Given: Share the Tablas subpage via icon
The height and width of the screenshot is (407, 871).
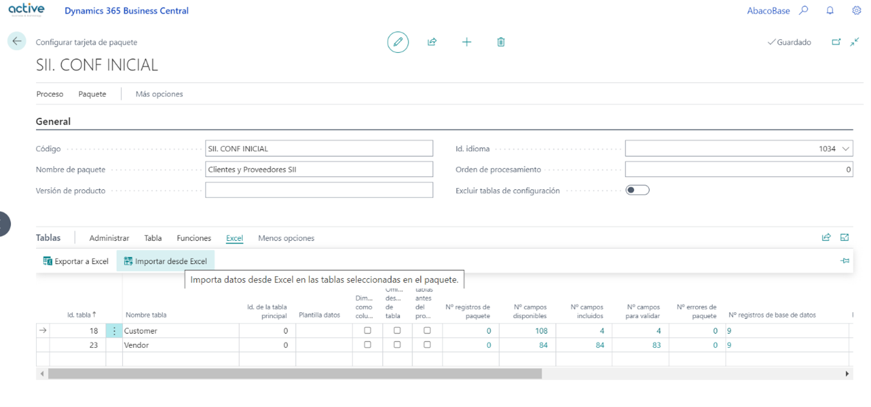Looking at the screenshot, I should (826, 238).
